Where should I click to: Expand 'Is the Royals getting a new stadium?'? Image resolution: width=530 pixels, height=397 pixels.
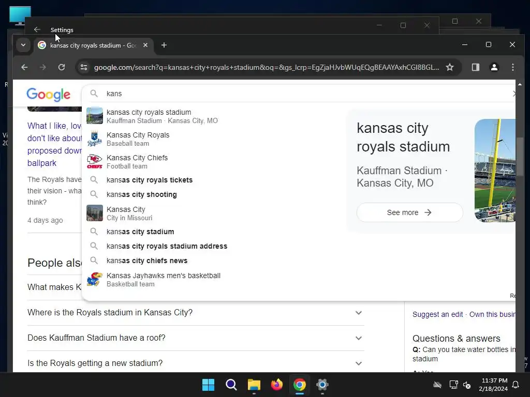(196, 363)
